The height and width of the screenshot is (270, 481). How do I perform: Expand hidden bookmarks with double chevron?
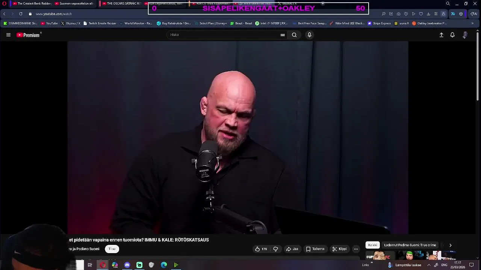point(472,23)
